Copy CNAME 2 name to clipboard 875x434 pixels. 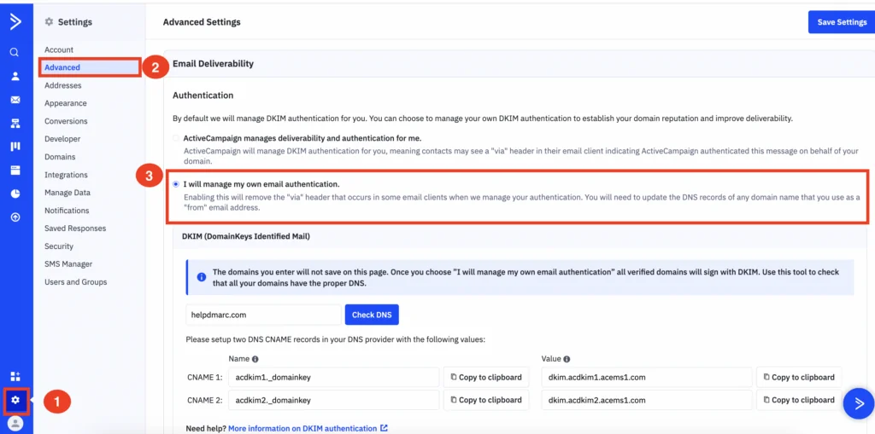pos(486,399)
